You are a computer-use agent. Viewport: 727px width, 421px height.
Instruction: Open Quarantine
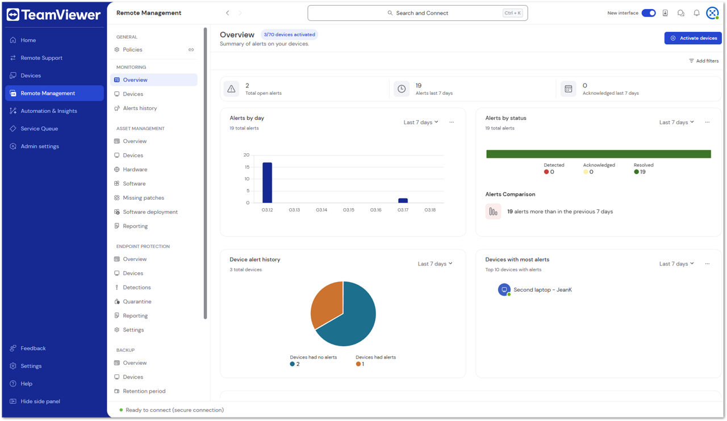(154, 302)
